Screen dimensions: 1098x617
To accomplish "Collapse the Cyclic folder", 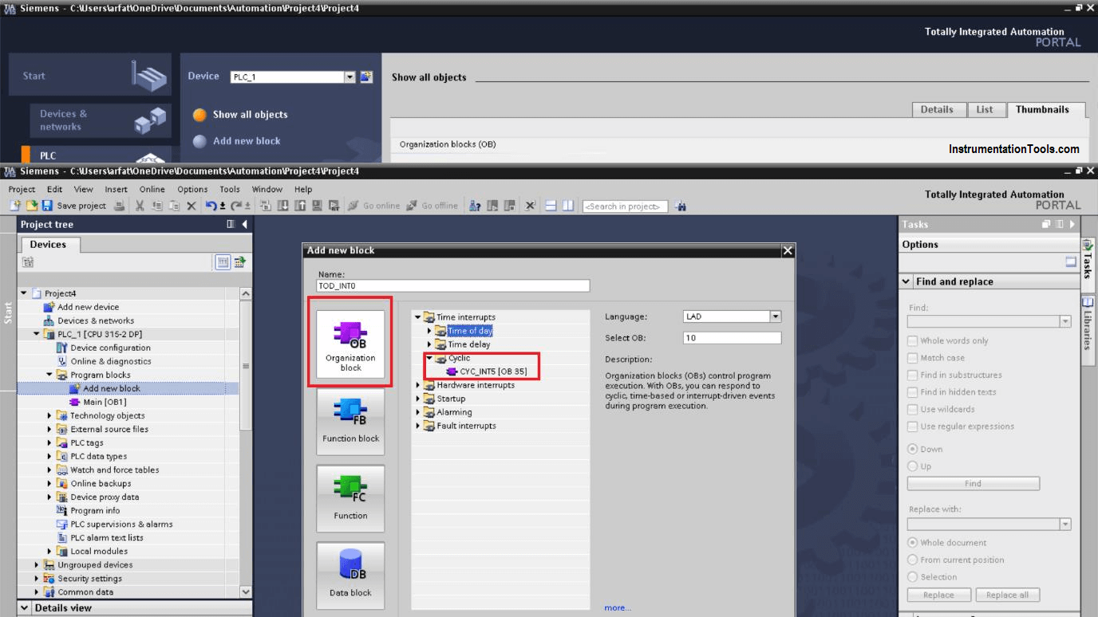I will 429,358.
